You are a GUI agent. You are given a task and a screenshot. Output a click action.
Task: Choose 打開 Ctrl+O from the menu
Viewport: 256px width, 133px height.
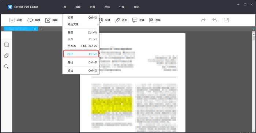click(81, 18)
